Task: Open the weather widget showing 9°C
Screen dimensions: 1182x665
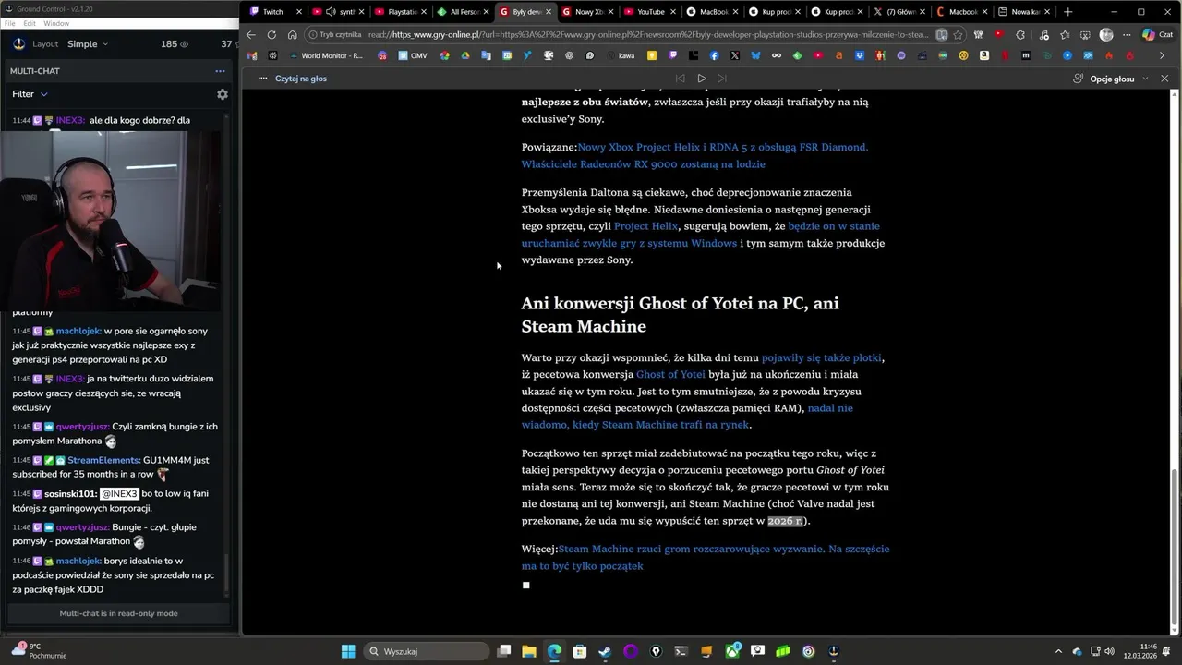Action: pos(39,651)
